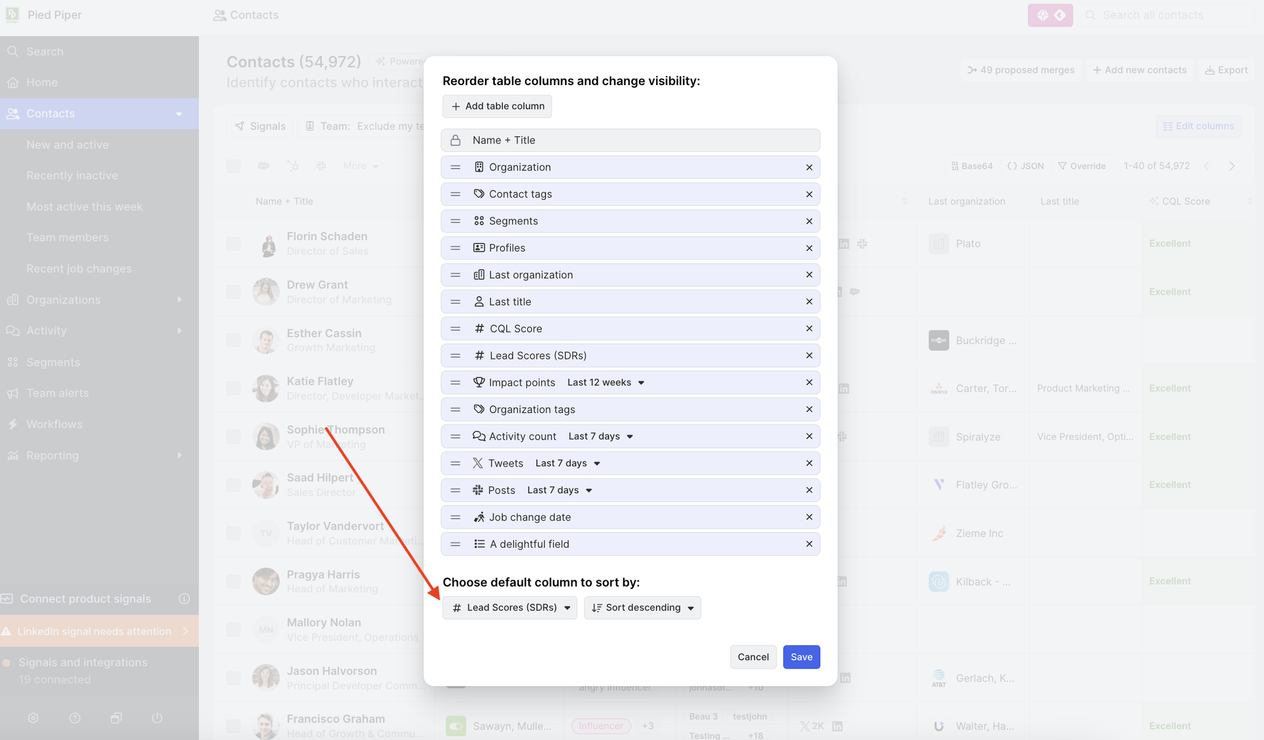Click the Impact points trophy icon
This screenshot has width=1264, height=740.
coord(479,382)
